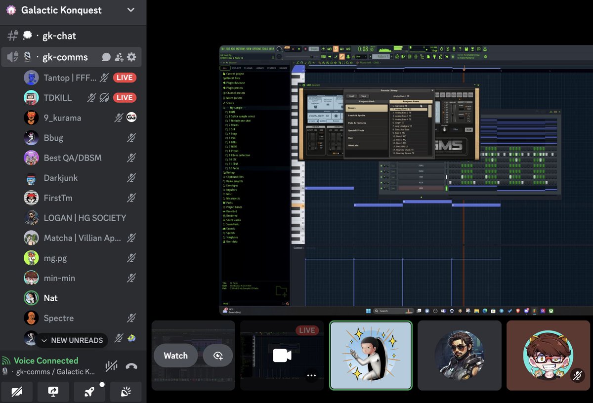593x403 pixels.
Task: Expand Soundfonts folder in FL browser
Action: click(232, 224)
